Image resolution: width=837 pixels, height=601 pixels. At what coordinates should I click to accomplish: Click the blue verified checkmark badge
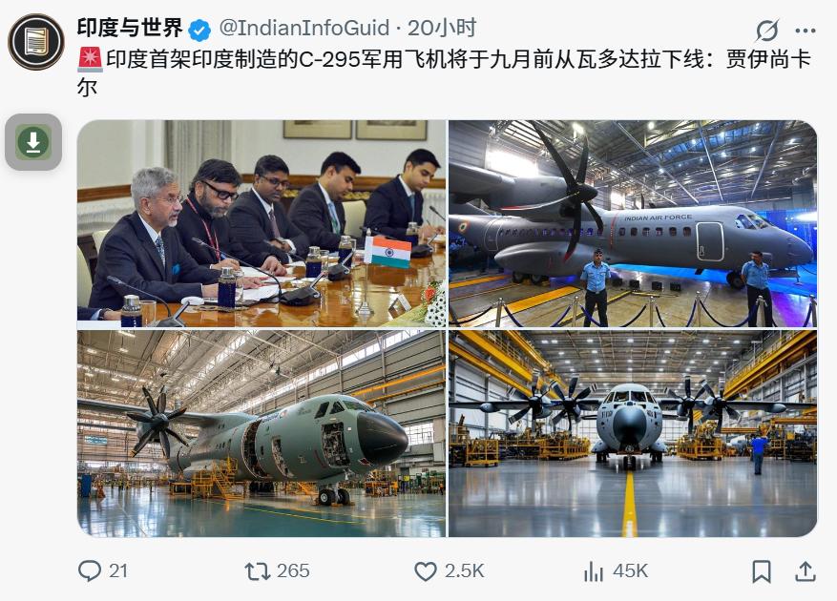pos(199,30)
